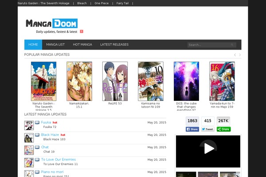Click the book icon next to Chat

click(x=37, y=147)
